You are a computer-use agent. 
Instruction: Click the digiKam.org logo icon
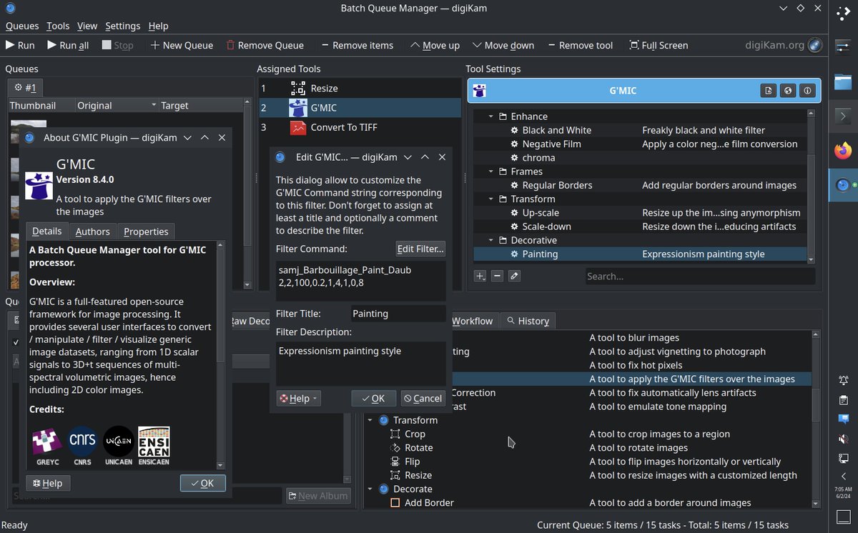814,45
